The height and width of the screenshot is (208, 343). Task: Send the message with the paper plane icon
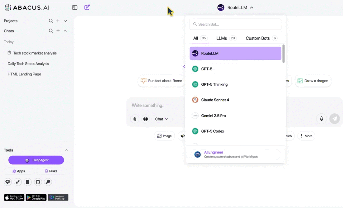click(x=335, y=119)
